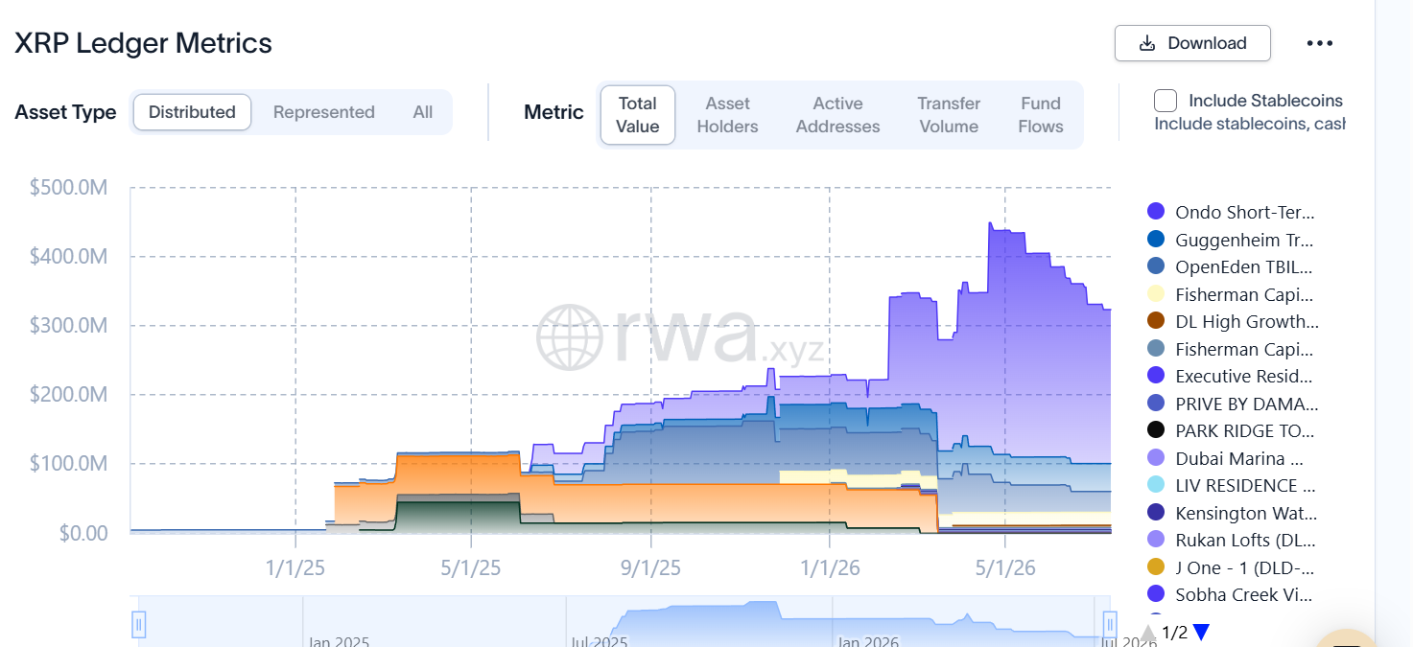The width and height of the screenshot is (1413, 647).
Task: Switch metric to Total Value
Action: [x=638, y=115]
